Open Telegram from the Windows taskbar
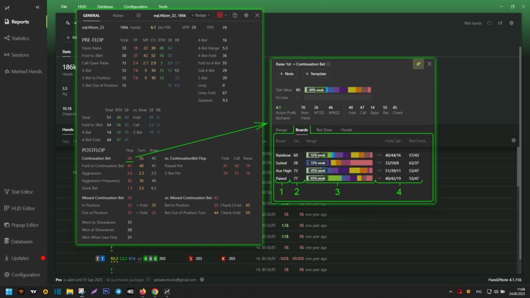Screen dimensions: 530x298 (x=119, y=292)
